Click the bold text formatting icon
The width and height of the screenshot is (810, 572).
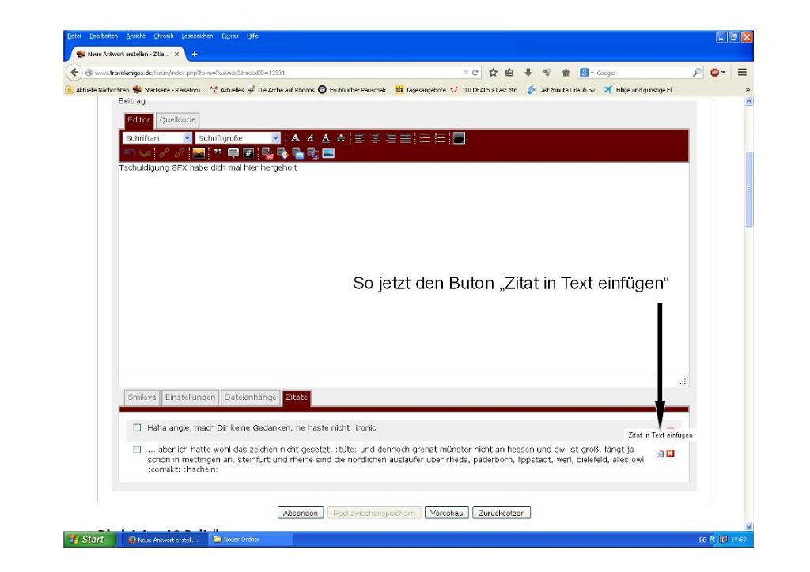tap(294, 137)
